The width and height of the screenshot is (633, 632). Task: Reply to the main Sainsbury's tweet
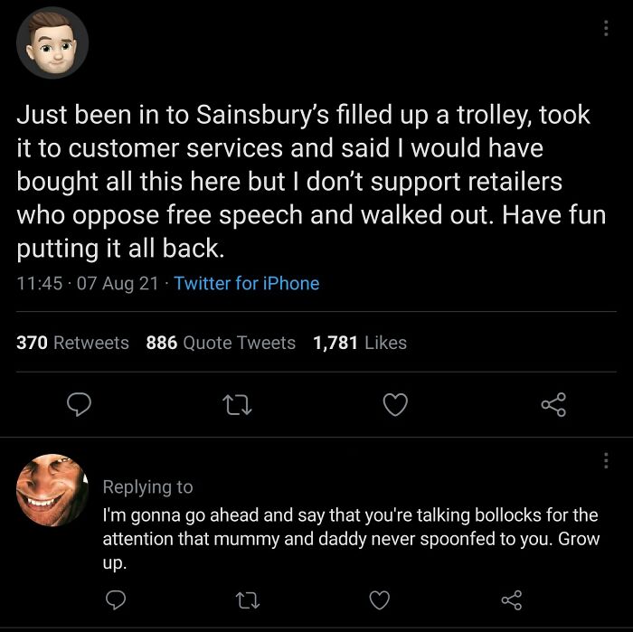click(80, 406)
